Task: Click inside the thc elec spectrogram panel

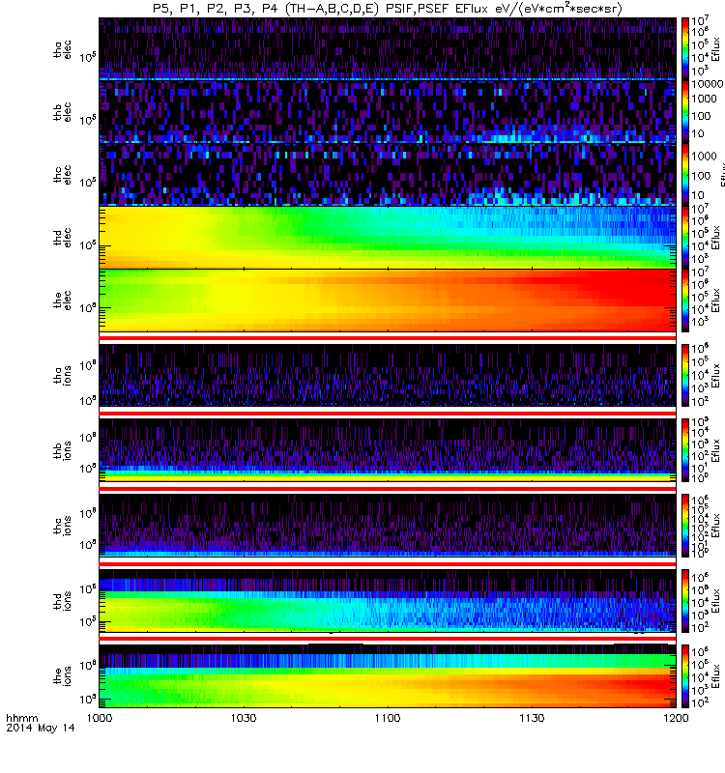Action: (x=388, y=174)
